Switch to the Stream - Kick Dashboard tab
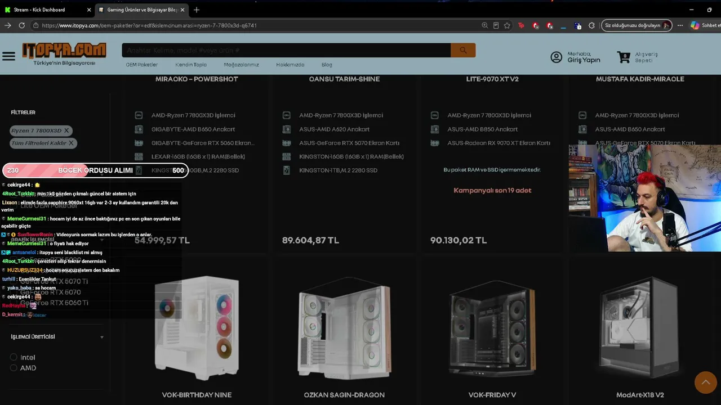This screenshot has height=405, width=721. (48, 10)
